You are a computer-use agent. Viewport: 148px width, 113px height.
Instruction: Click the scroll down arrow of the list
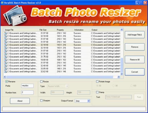point(122,74)
